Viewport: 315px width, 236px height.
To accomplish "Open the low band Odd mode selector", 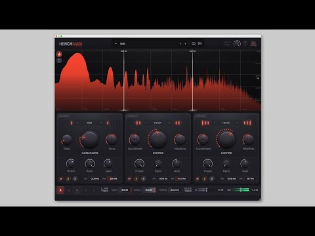I will [89, 123].
